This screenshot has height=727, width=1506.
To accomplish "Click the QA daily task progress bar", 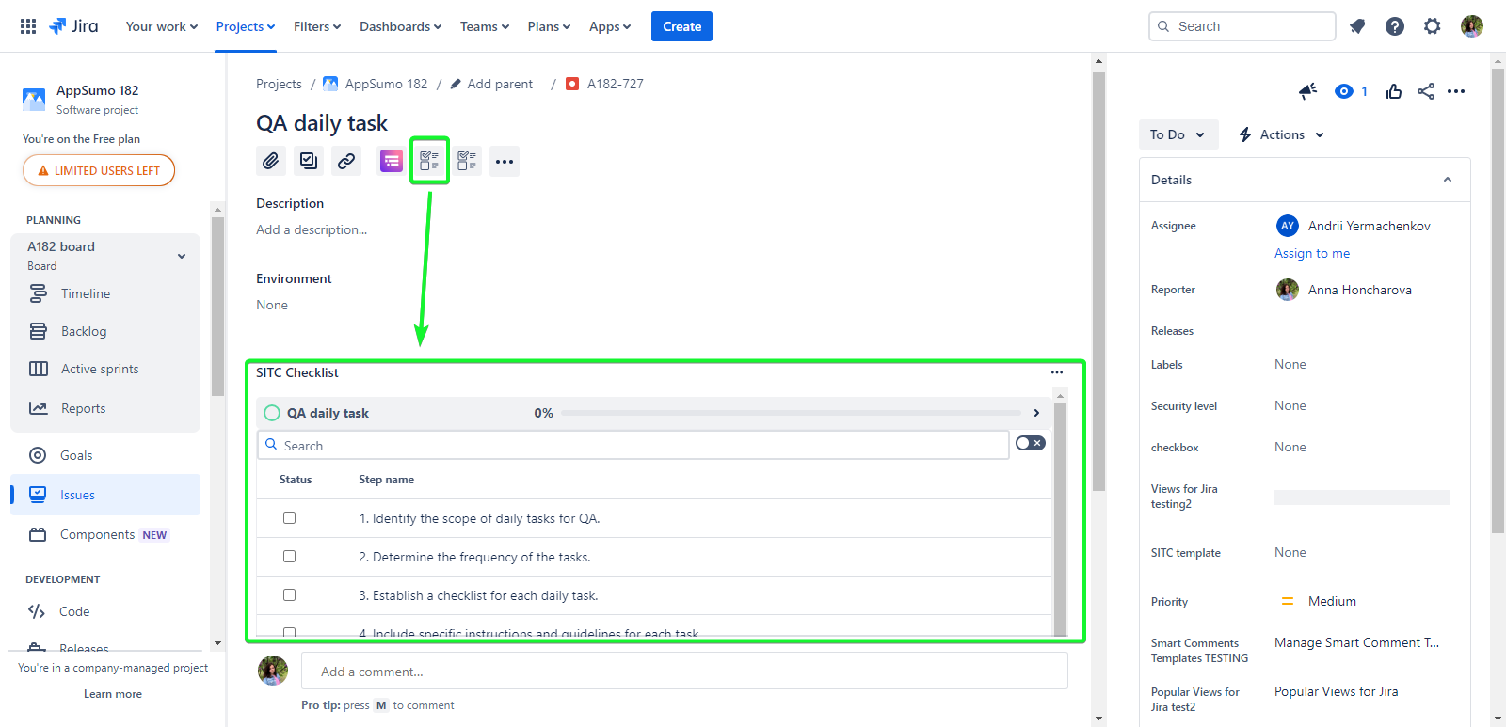I will (x=791, y=413).
